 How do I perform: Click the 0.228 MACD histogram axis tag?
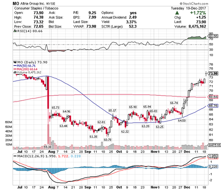[213, 167]
